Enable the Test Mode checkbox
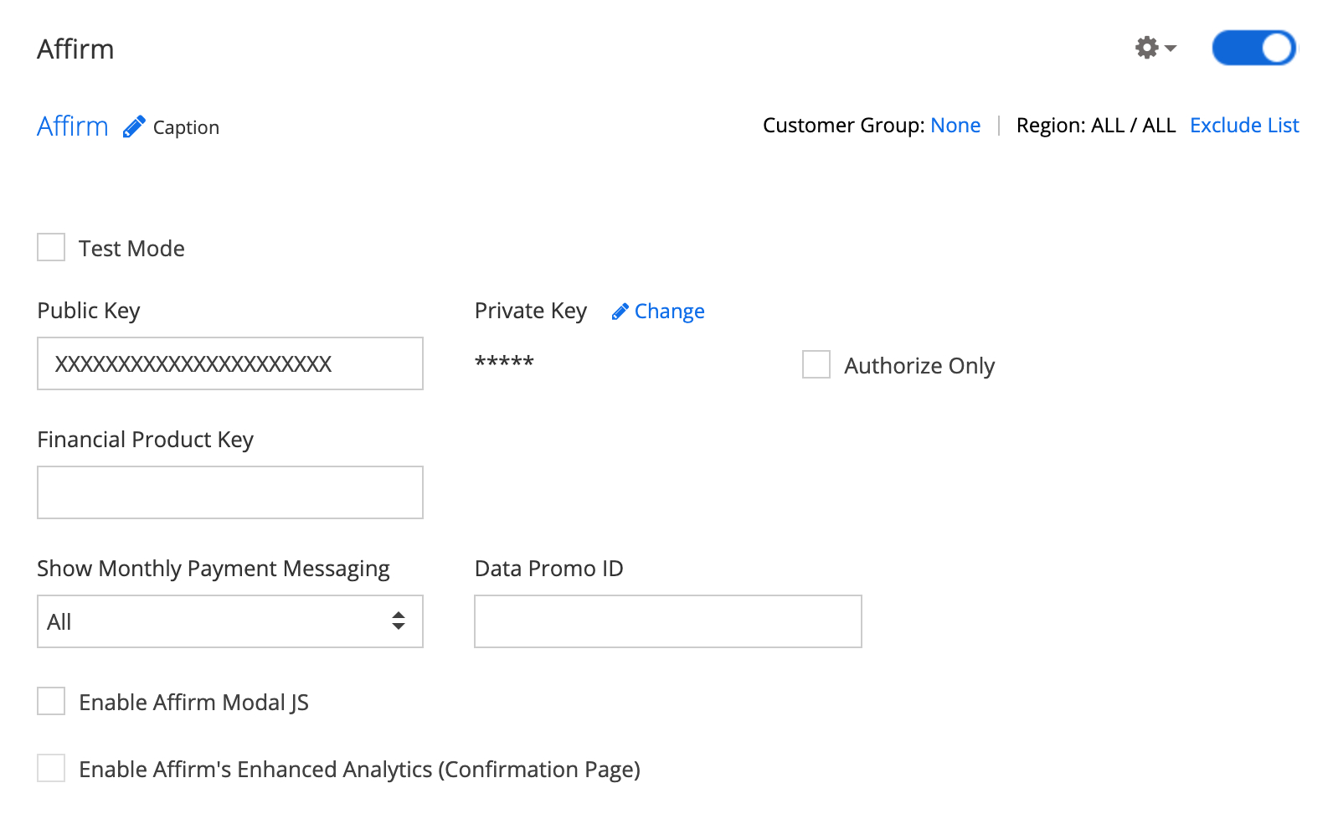Image resolution: width=1333 pixels, height=814 pixels. click(x=51, y=248)
